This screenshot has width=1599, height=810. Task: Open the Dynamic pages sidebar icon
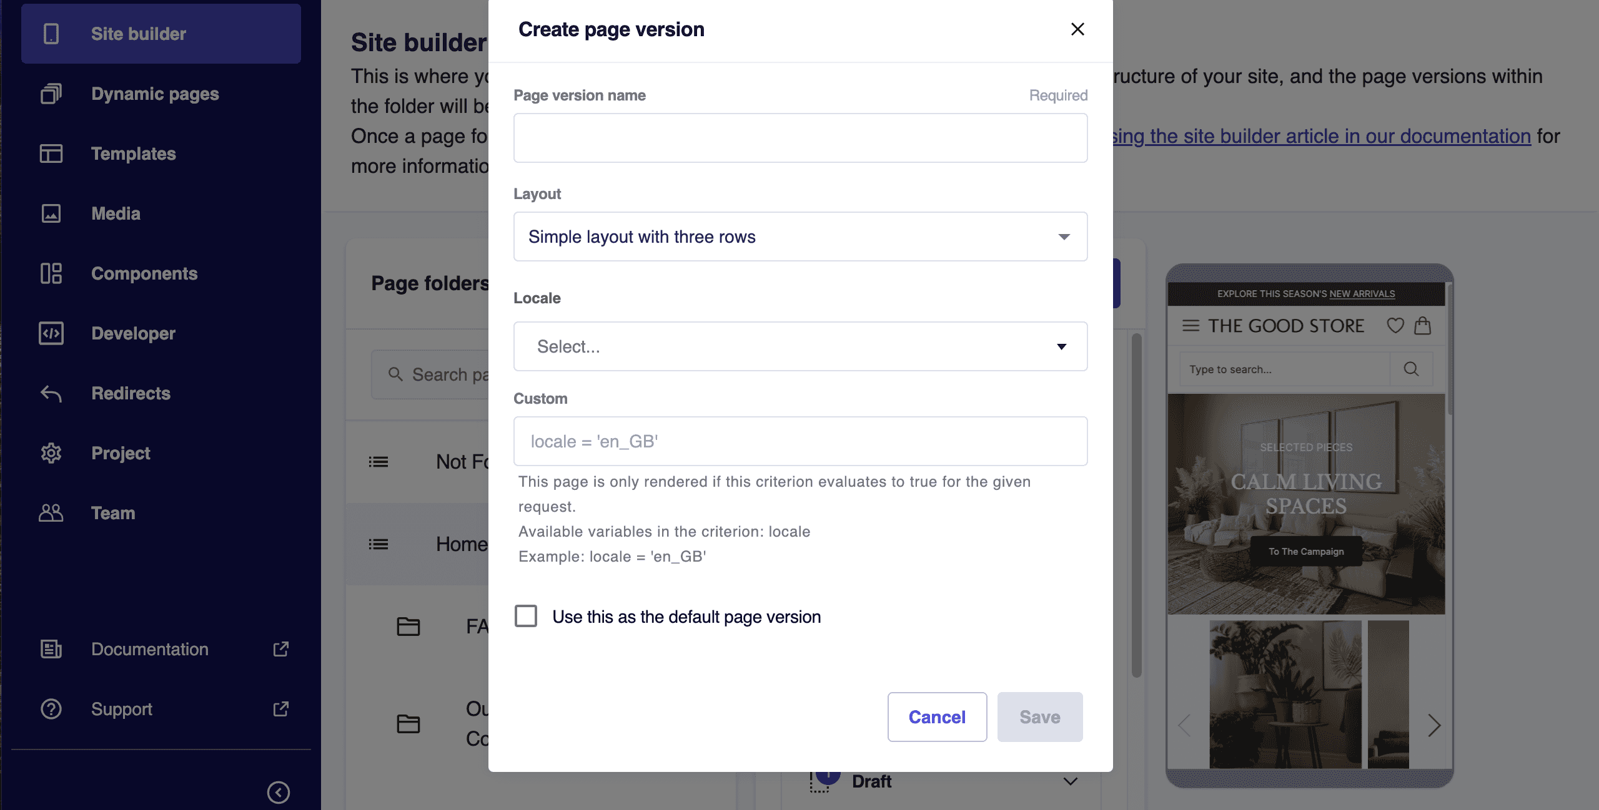(51, 94)
